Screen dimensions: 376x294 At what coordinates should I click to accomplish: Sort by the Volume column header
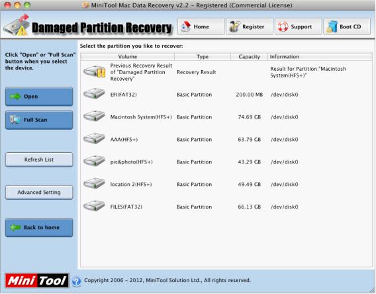pos(128,57)
